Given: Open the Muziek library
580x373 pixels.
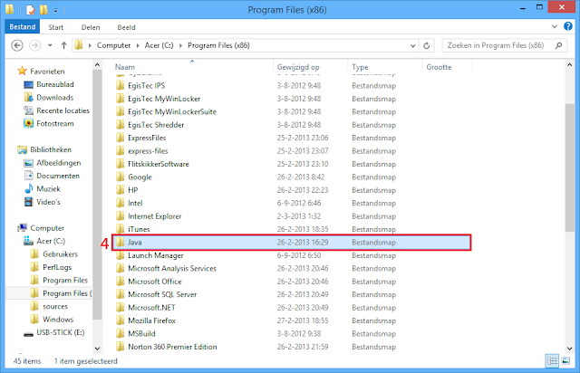Looking at the screenshot, I should pos(48,189).
